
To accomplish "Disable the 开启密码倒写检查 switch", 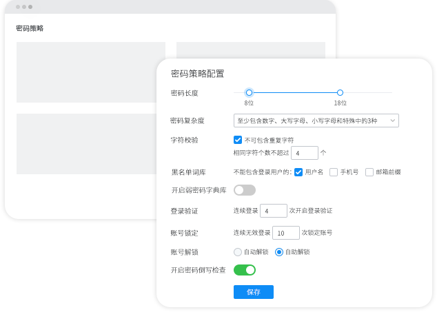I will click(x=245, y=270).
